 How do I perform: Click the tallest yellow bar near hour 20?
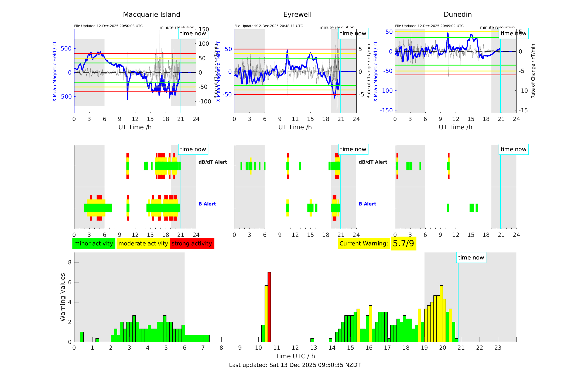pyautogui.click(x=441, y=313)
